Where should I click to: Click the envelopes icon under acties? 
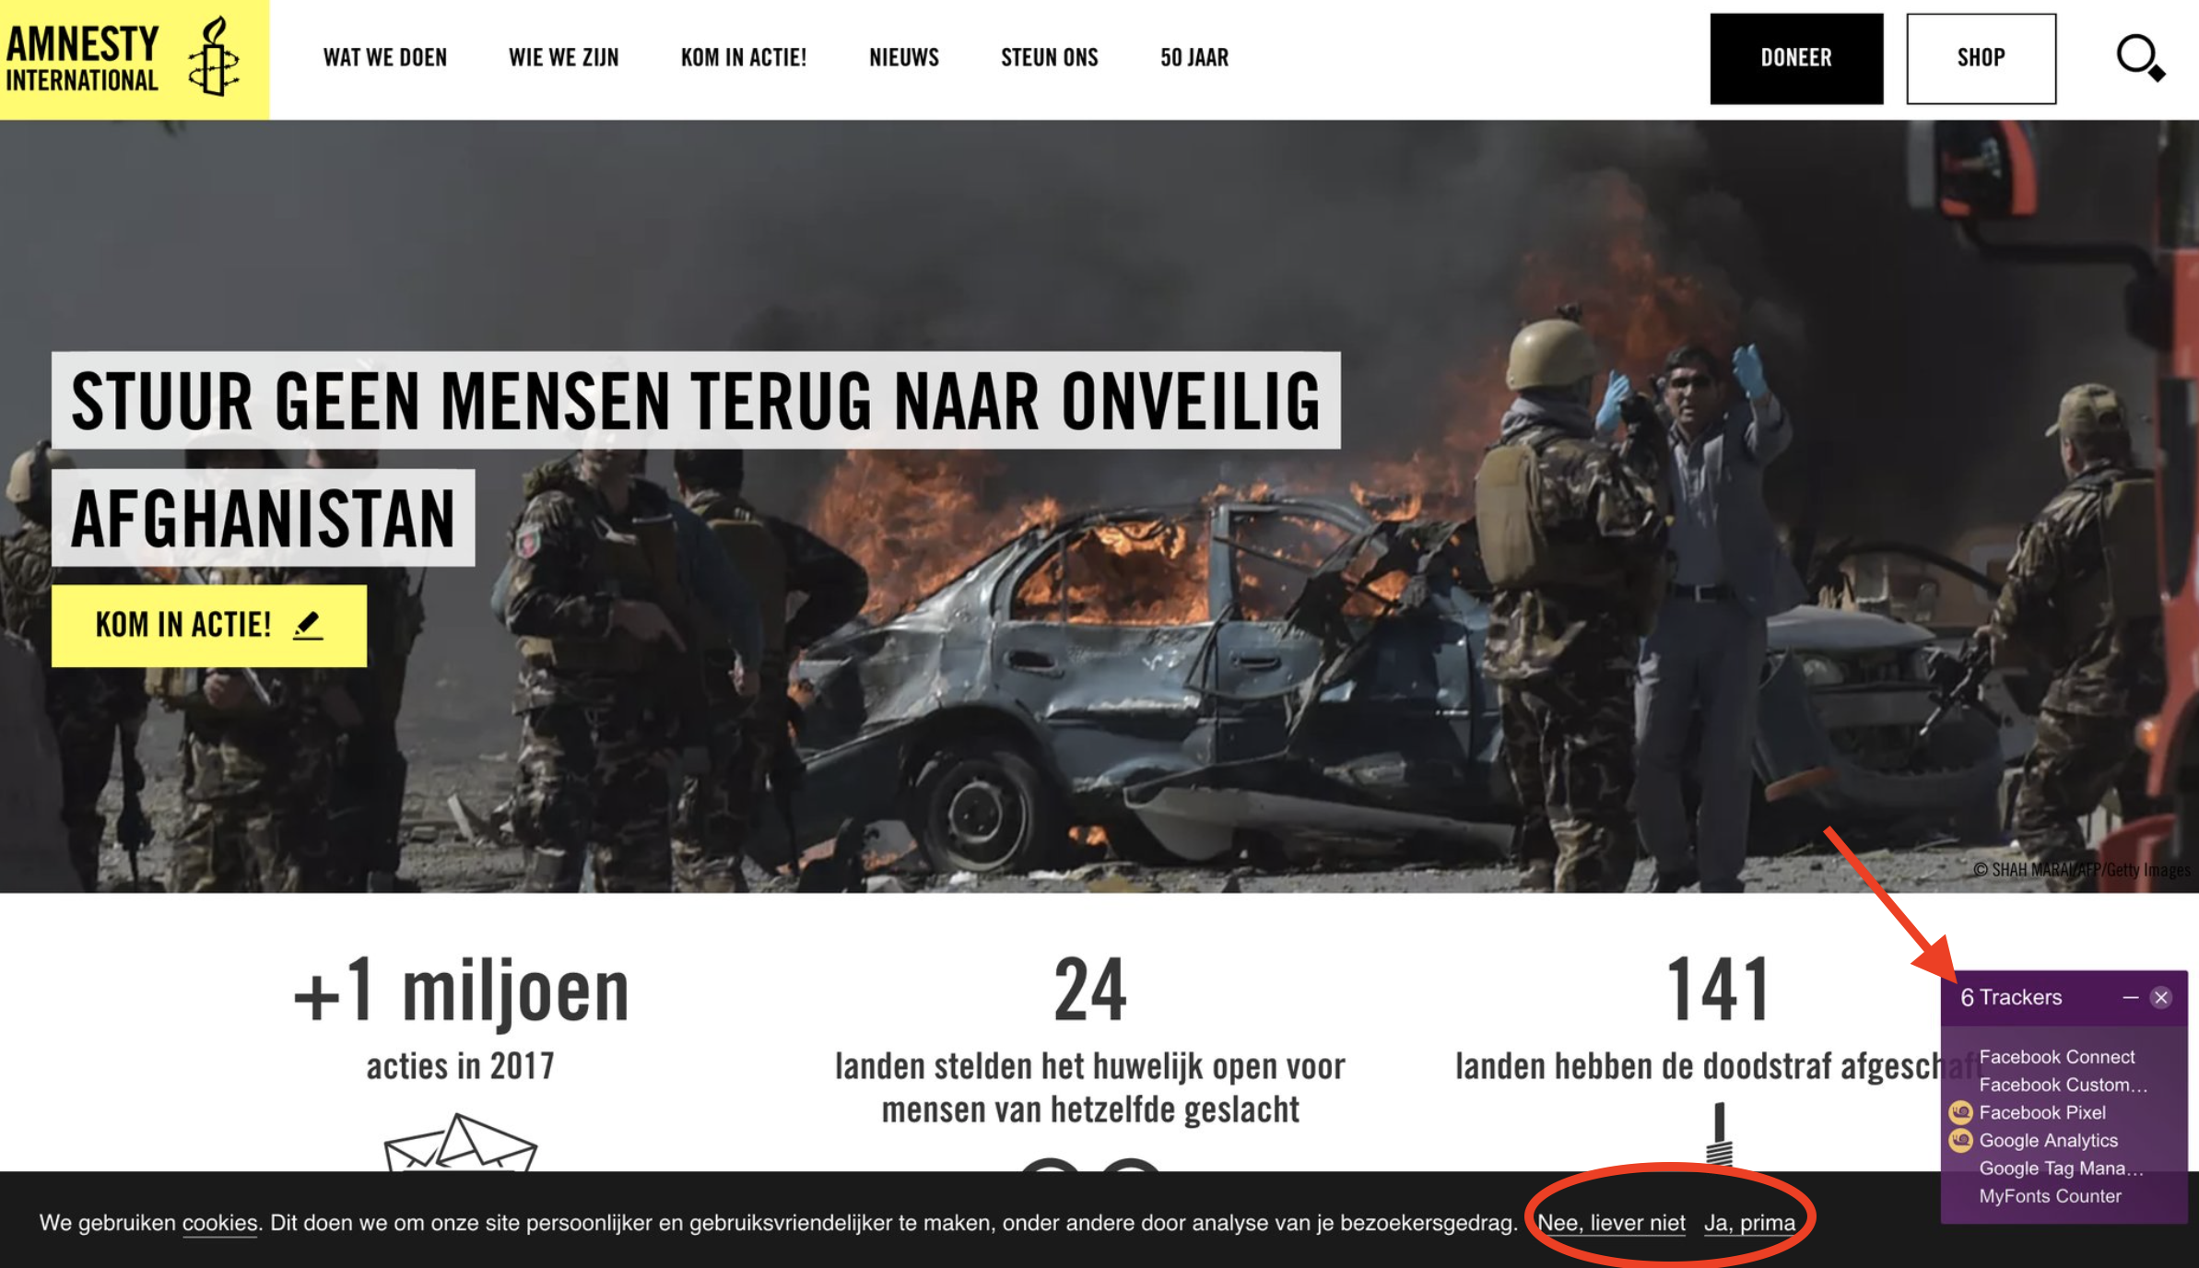click(460, 1143)
